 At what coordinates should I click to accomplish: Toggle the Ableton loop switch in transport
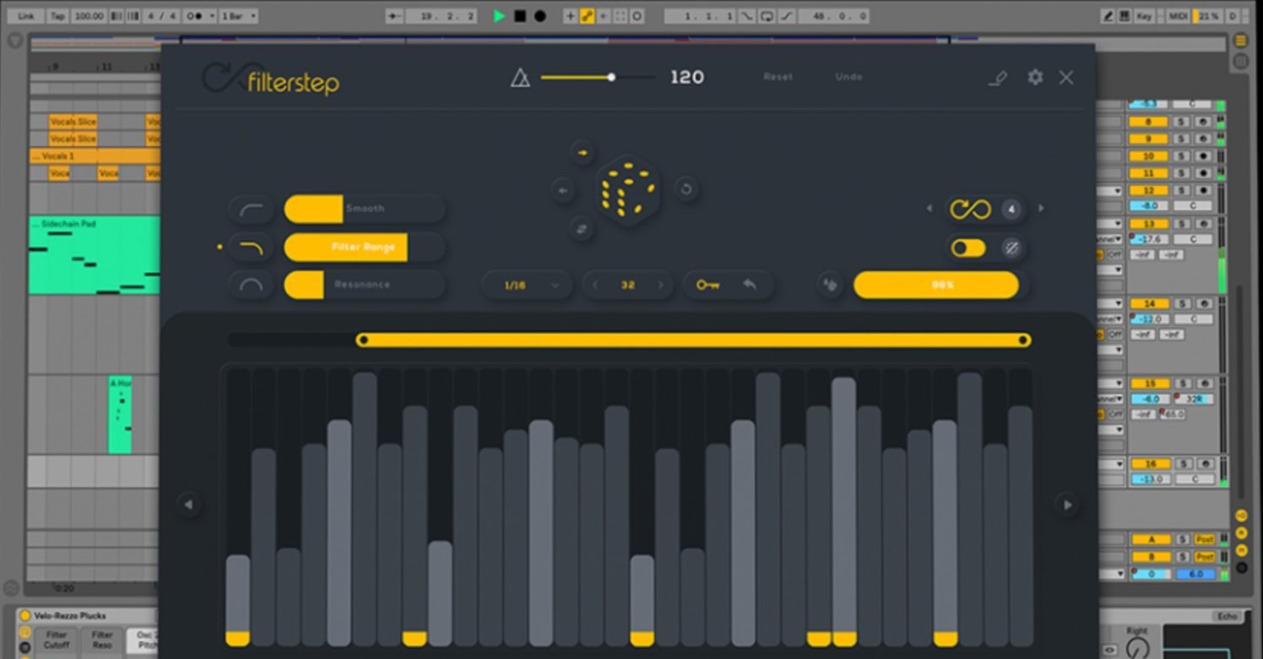[x=767, y=16]
